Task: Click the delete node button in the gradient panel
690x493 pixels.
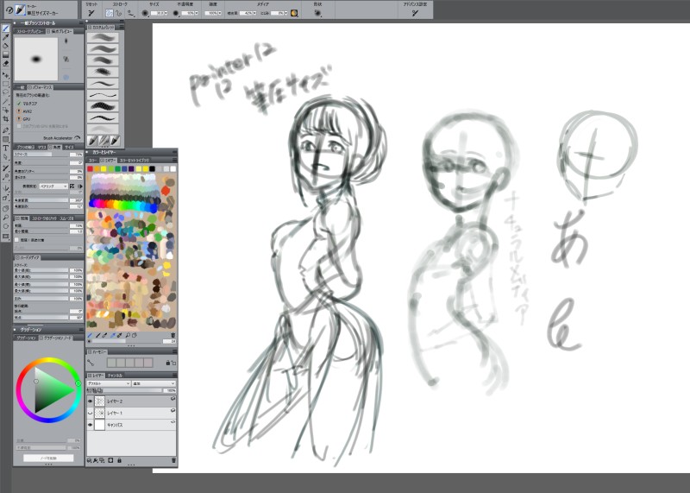Action: (48, 458)
